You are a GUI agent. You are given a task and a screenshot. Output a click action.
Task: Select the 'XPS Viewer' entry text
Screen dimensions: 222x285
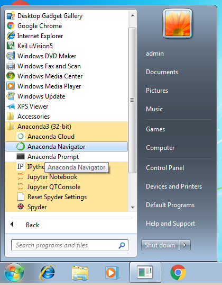coord(33,106)
